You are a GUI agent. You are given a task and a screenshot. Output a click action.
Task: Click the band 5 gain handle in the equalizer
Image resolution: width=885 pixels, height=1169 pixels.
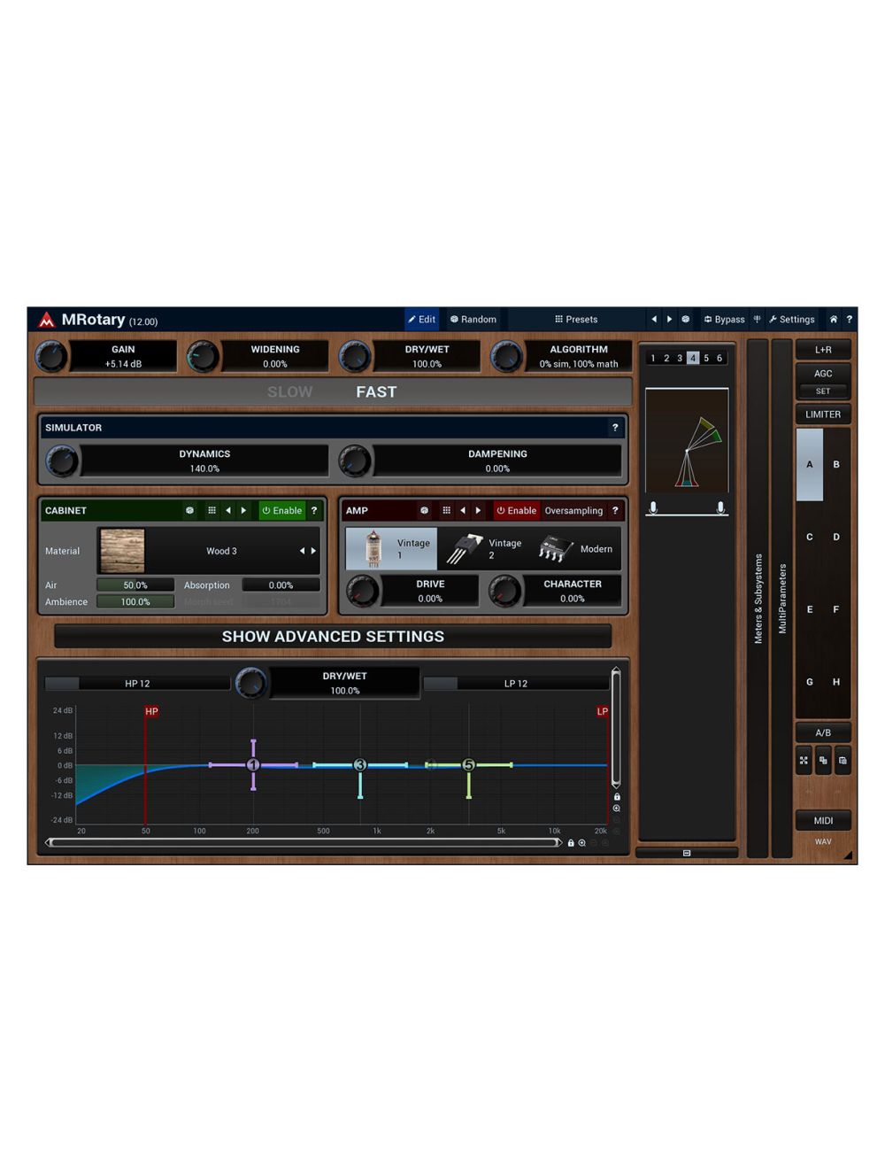click(x=469, y=764)
